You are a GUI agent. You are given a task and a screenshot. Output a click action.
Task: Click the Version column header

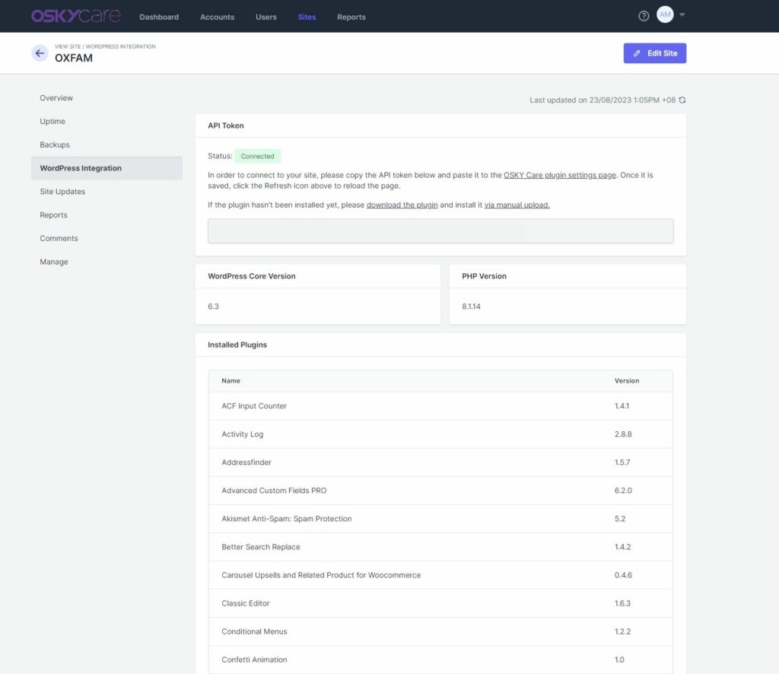[x=627, y=380]
